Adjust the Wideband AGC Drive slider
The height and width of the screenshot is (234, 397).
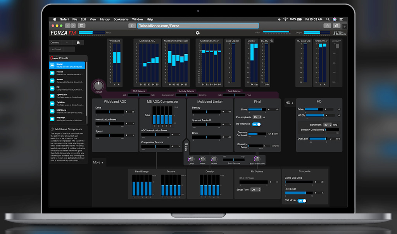(110, 112)
